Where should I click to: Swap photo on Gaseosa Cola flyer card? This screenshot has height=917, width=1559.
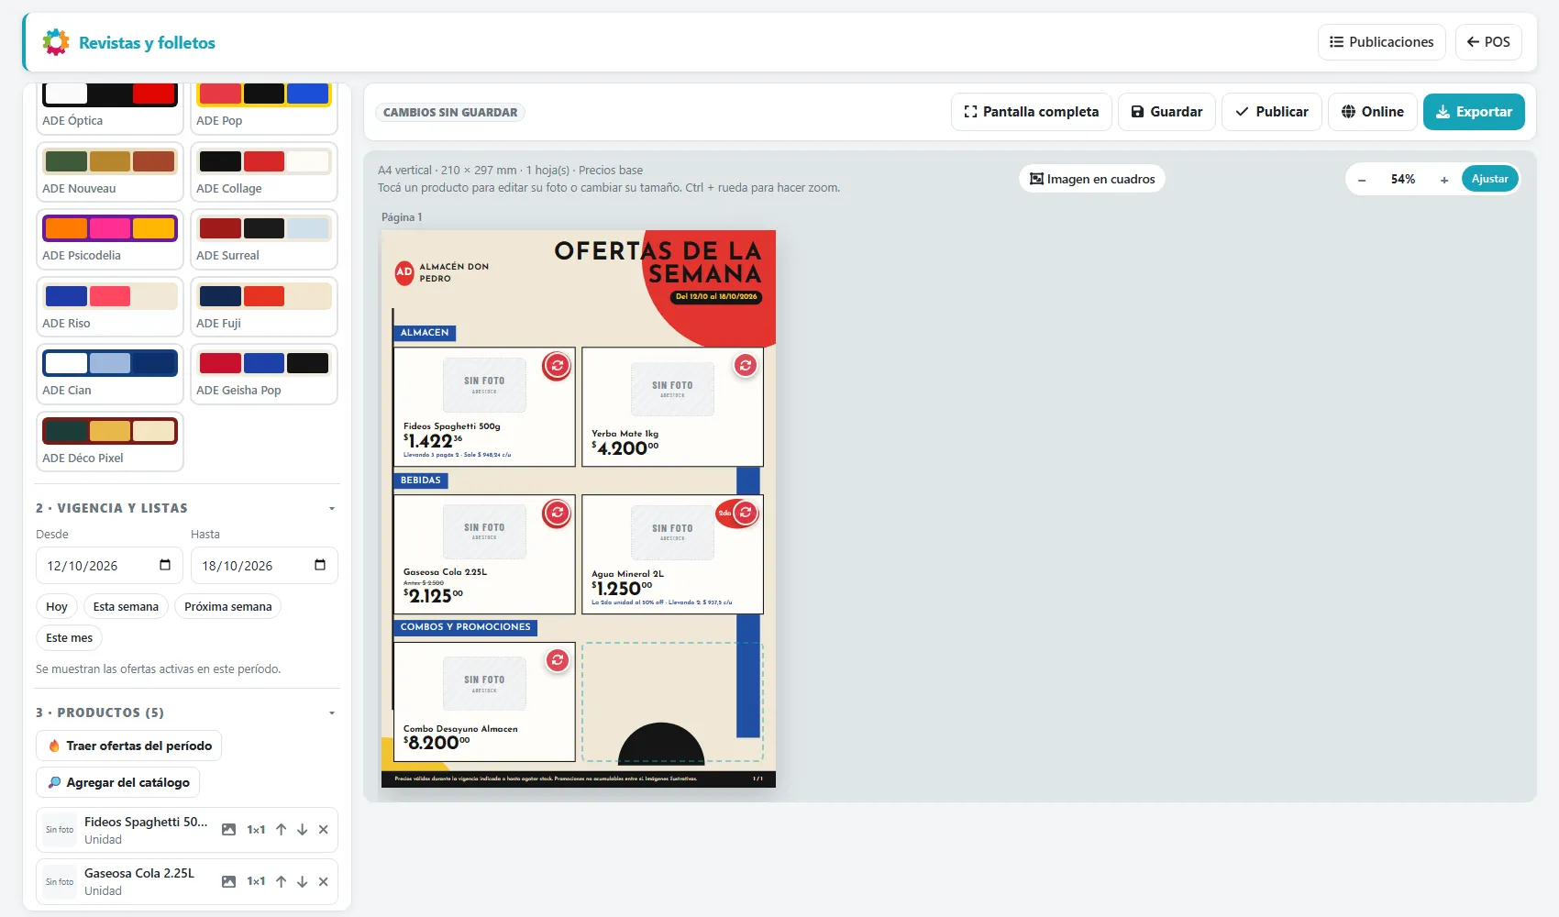coord(557,514)
